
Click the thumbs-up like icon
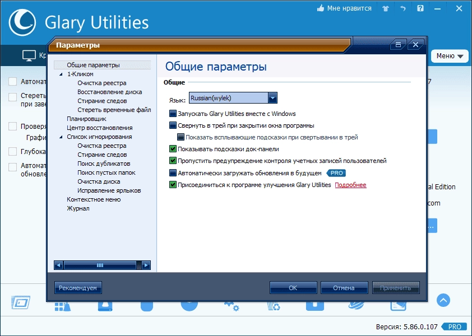tap(321, 8)
